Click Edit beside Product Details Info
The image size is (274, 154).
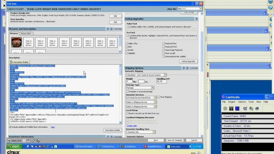[115, 16]
